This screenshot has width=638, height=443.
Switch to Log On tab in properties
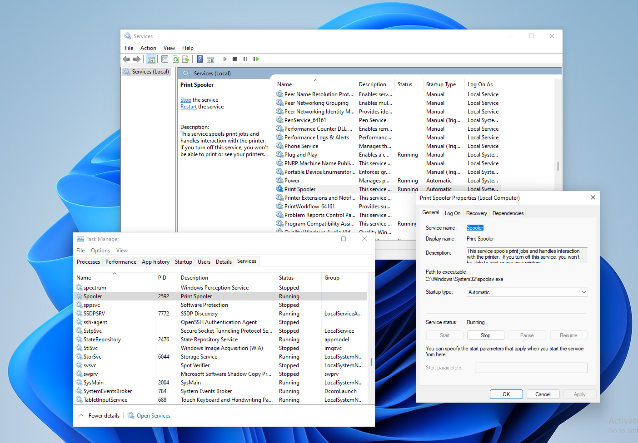click(x=453, y=213)
